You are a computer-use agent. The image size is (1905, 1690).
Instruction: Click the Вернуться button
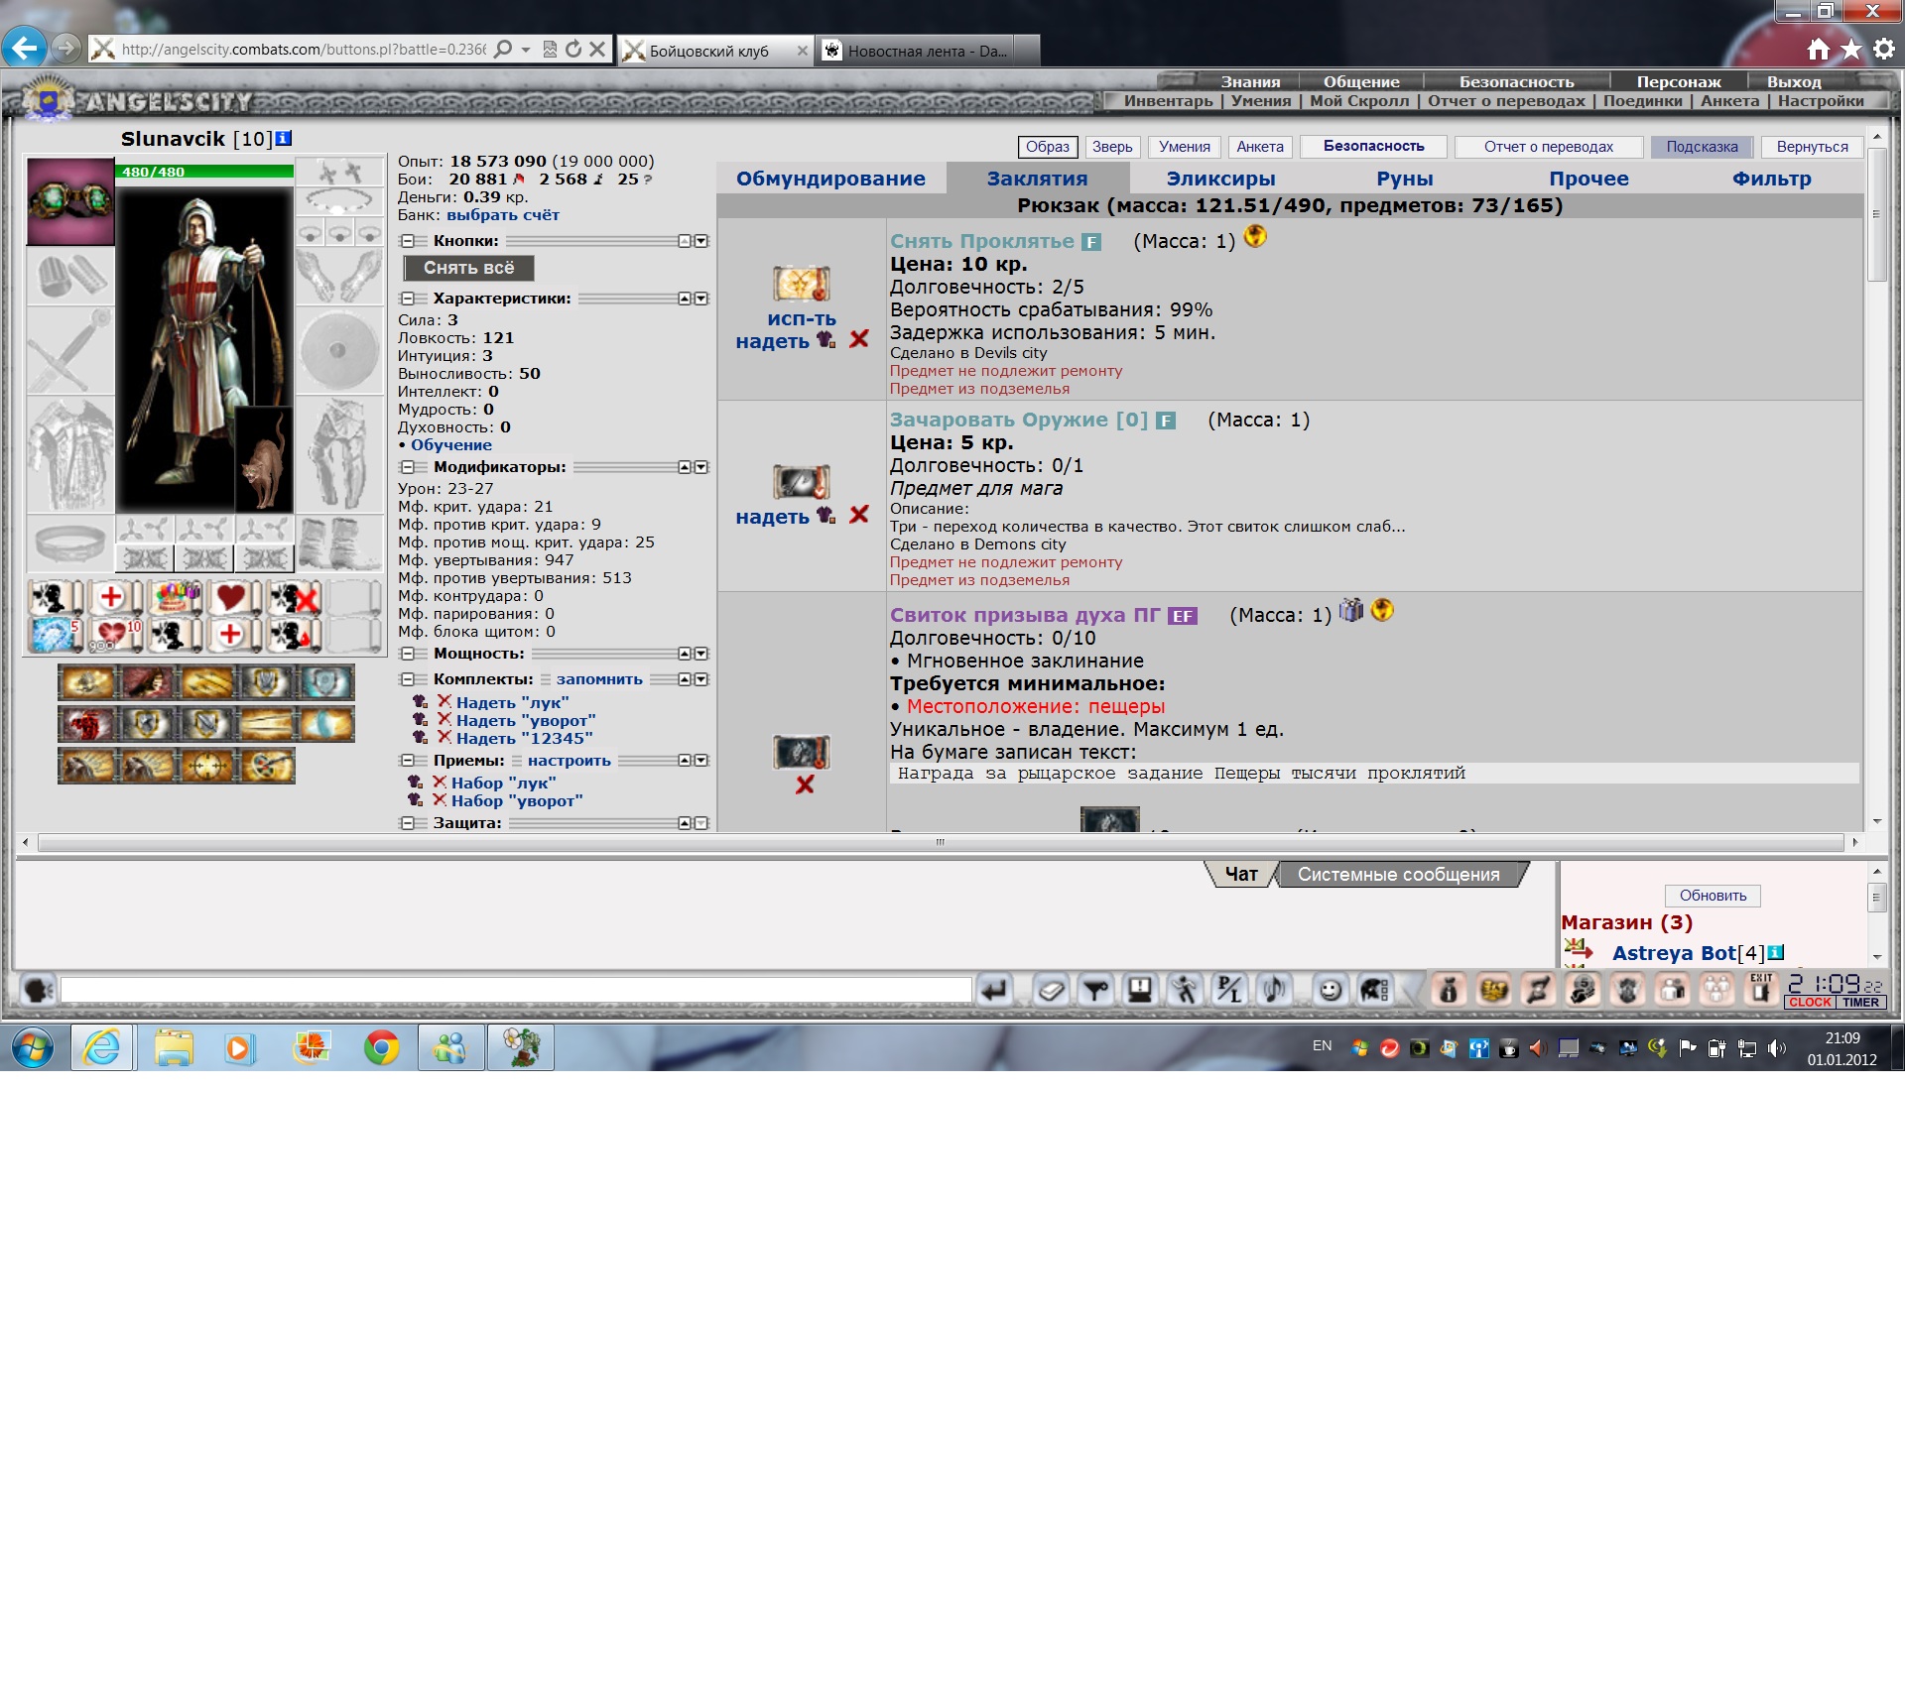1812,147
